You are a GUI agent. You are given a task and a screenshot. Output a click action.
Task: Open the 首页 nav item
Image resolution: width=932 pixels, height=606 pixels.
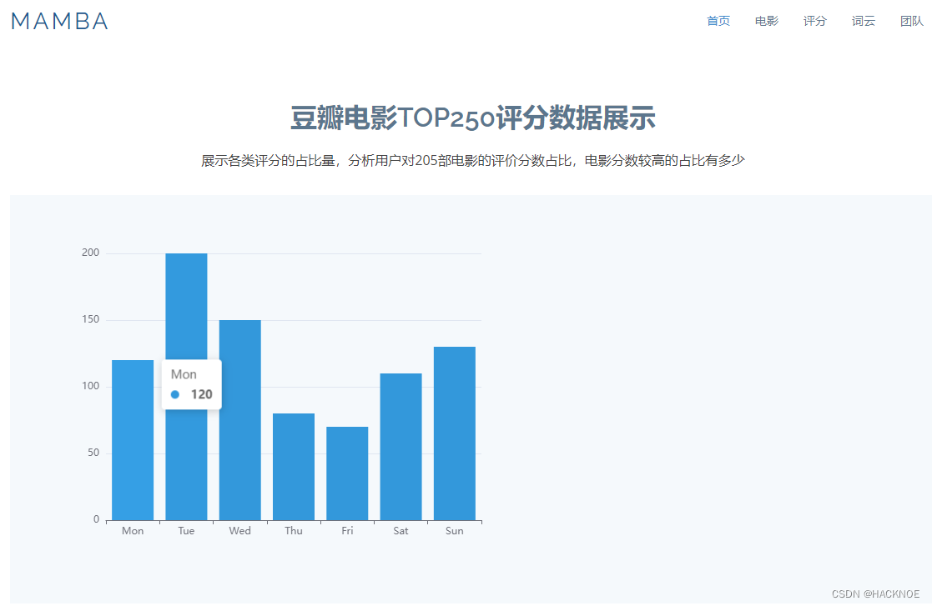coord(718,22)
